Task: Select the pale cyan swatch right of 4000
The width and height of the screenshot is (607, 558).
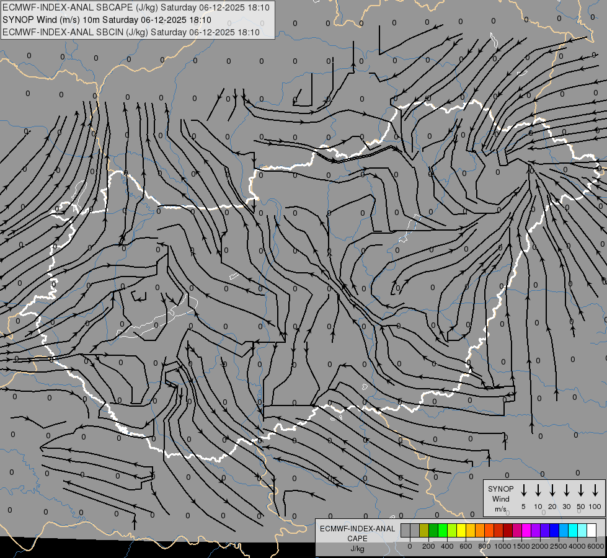Action: (582, 530)
